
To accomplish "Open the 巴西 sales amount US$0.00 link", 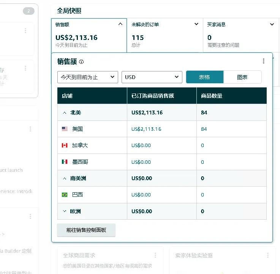I will [x=141, y=195].
